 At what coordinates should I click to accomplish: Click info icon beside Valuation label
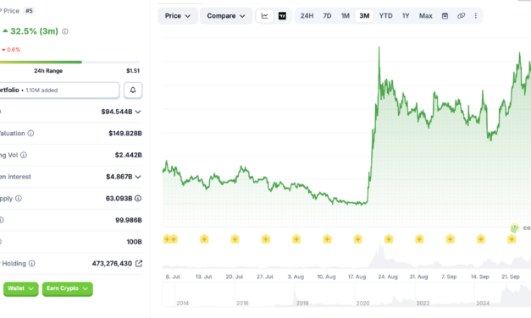[30, 134]
